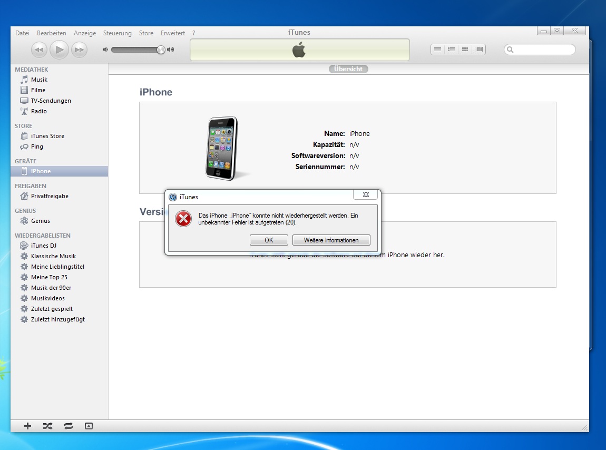Toggle repeat icon in bottom bar
Screen dimensions: 606x450
point(68,426)
